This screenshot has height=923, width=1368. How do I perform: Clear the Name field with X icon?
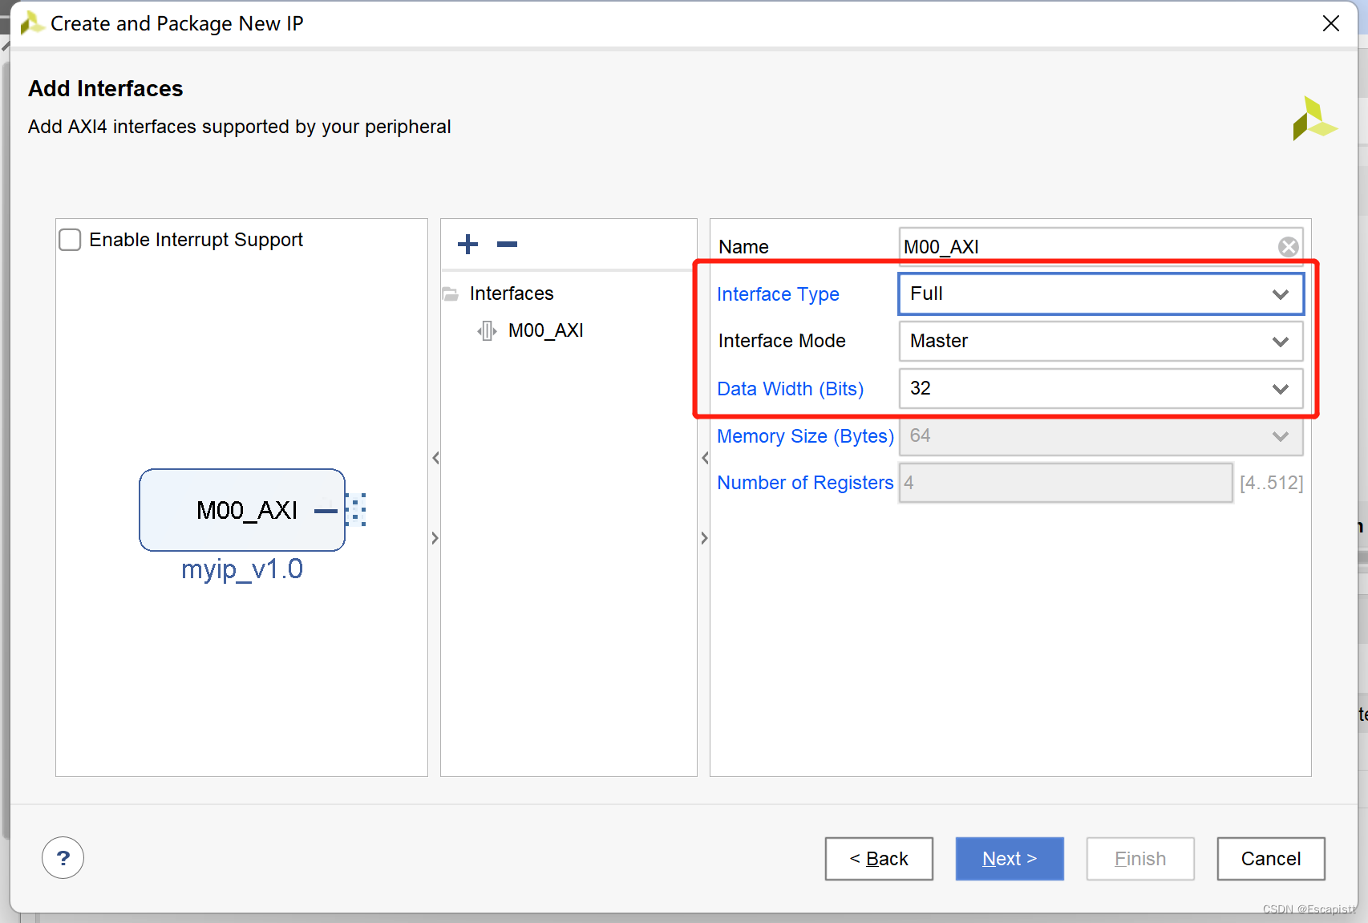click(x=1288, y=247)
